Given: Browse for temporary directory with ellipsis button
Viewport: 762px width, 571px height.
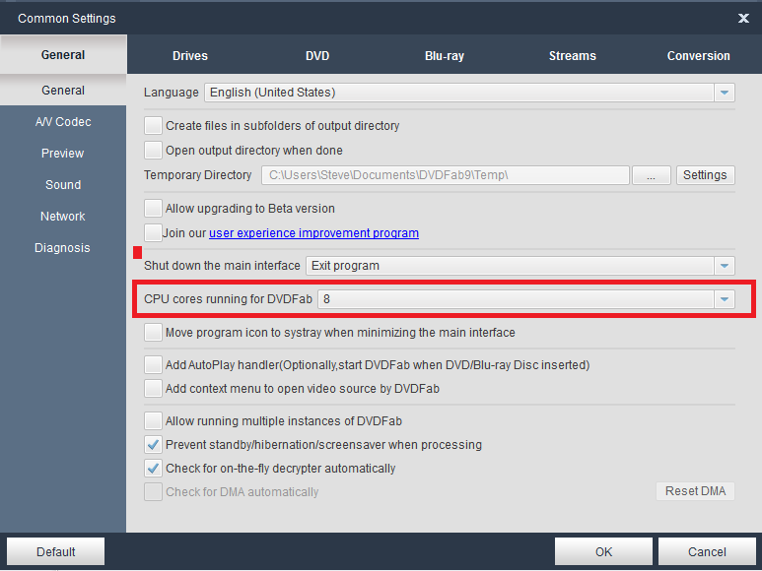Looking at the screenshot, I should tap(651, 175).
